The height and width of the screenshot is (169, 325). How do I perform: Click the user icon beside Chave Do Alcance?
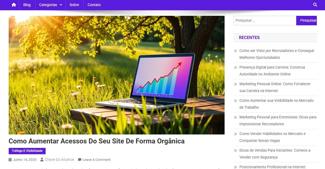click(42, 160)
